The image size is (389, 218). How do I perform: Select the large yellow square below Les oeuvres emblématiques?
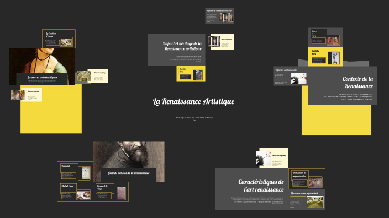click(x=51, y=110)
